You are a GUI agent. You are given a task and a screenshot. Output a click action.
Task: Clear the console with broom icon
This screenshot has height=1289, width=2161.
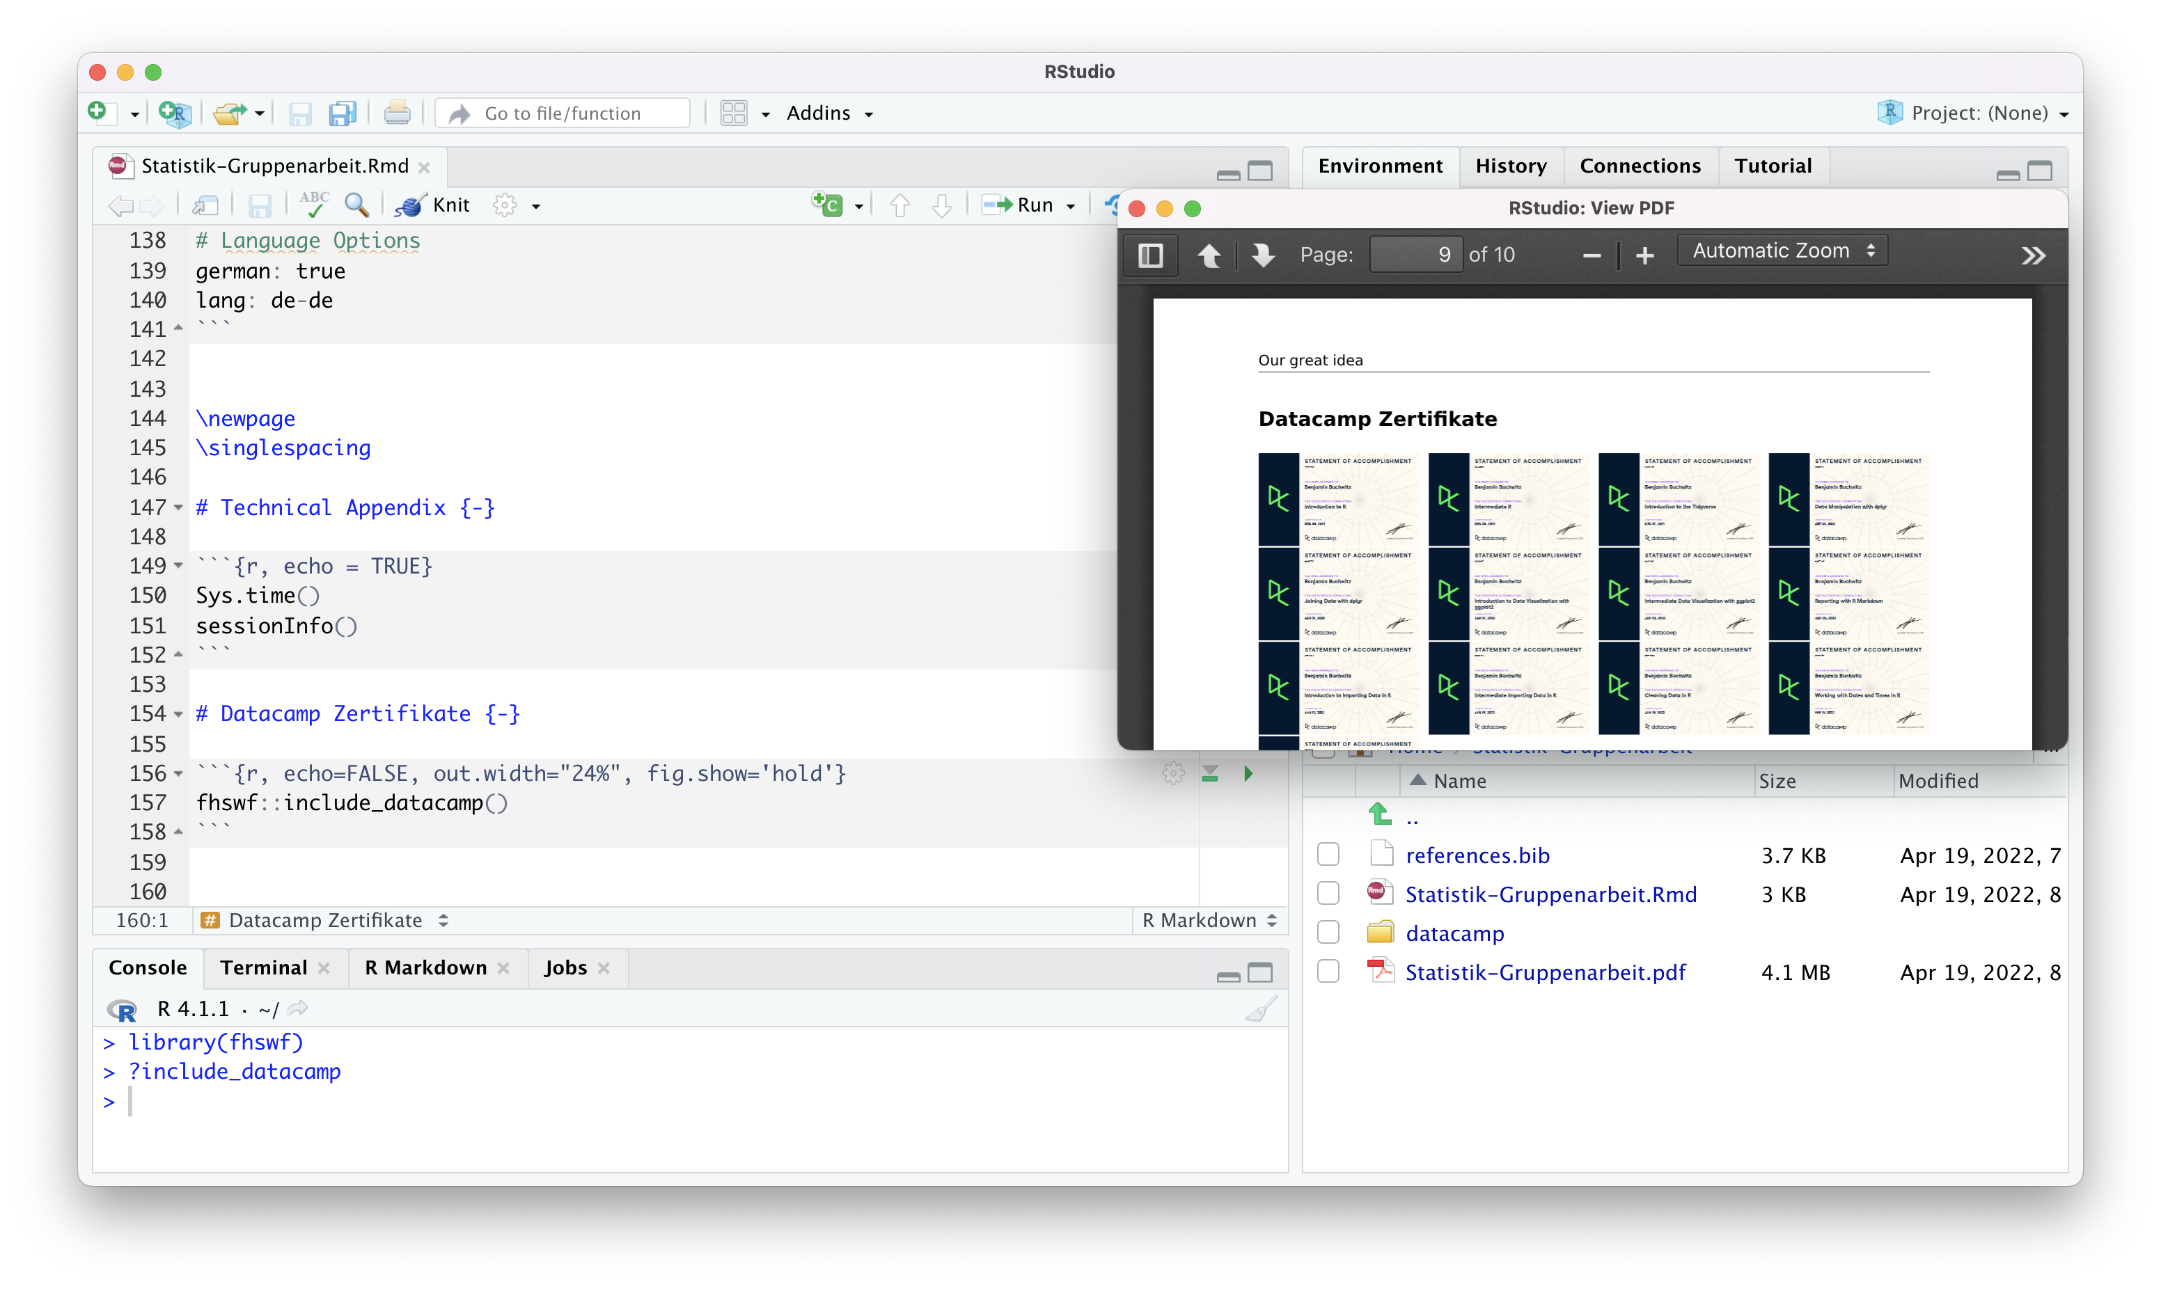pyautogui.click(x=1260, y=1009)
